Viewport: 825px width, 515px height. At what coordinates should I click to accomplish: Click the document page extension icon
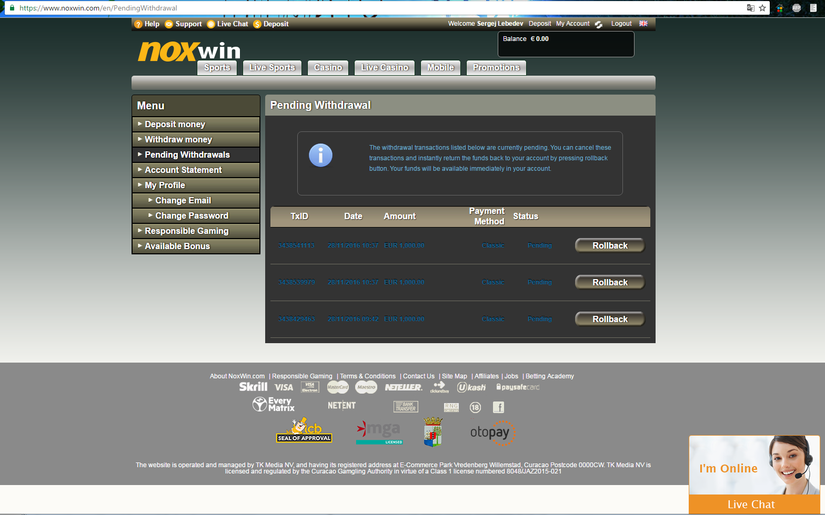[813, 8]
